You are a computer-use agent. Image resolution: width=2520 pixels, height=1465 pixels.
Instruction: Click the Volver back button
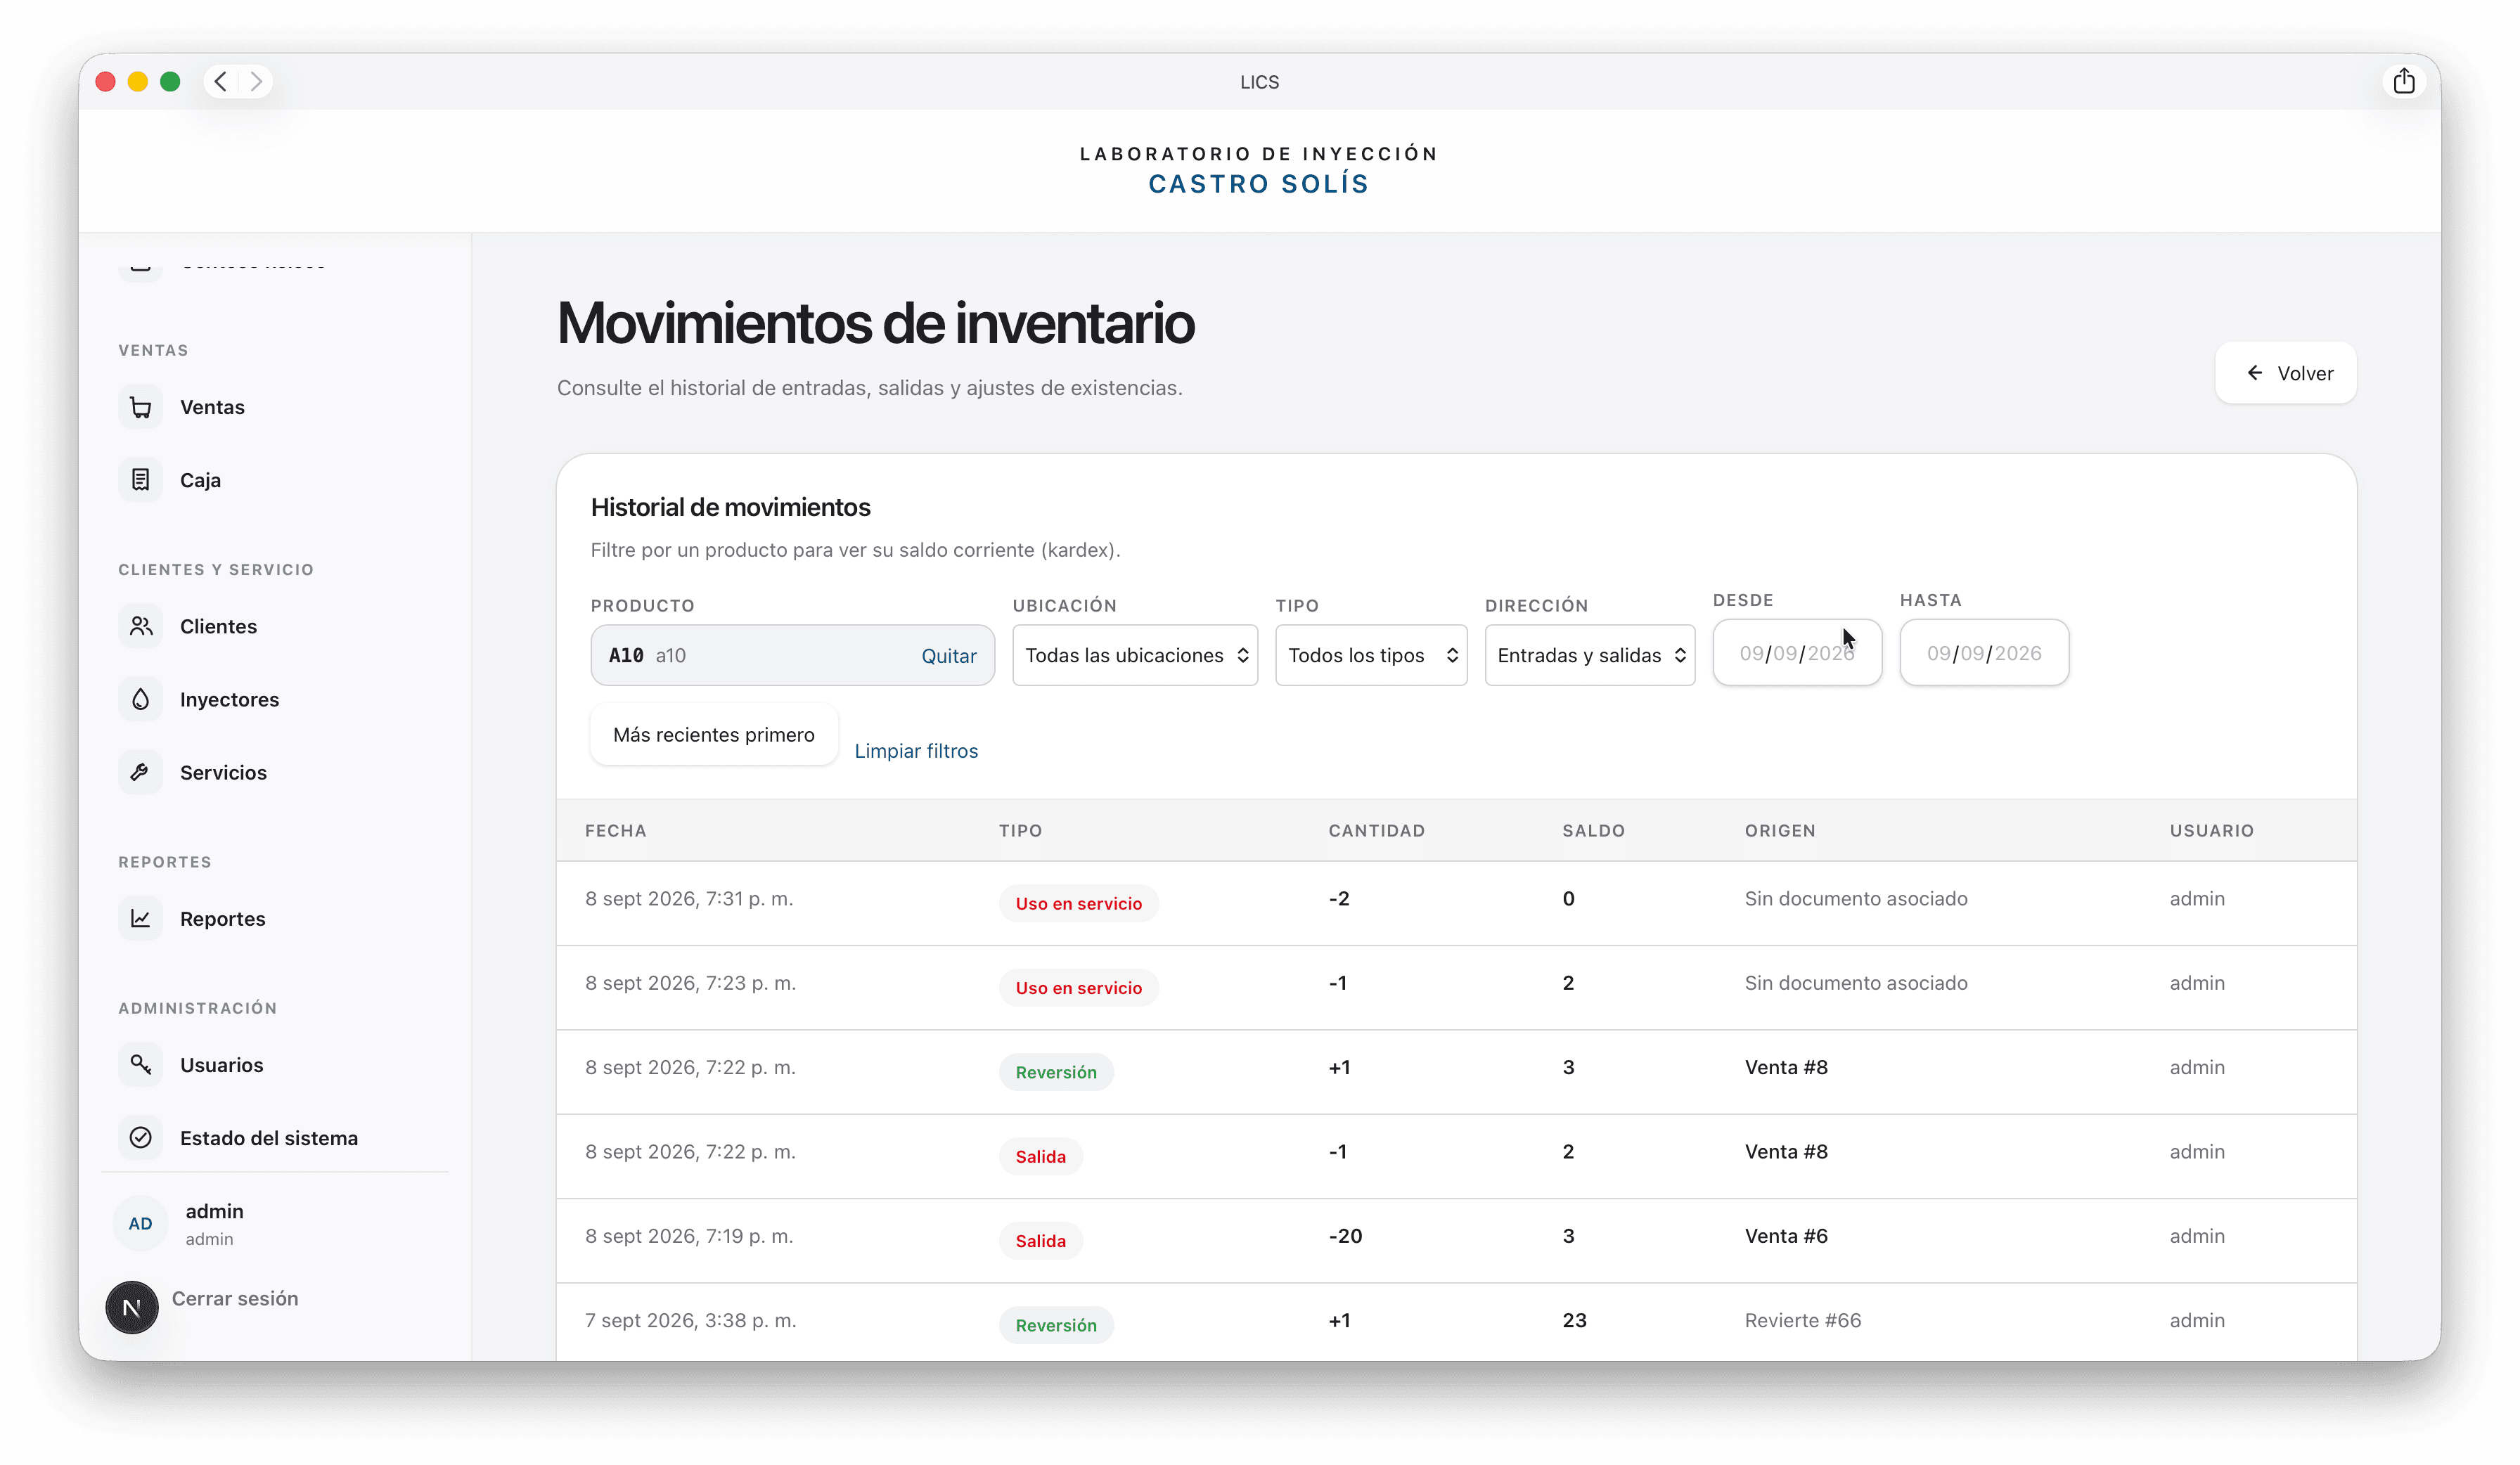[x=2285, y=373]
